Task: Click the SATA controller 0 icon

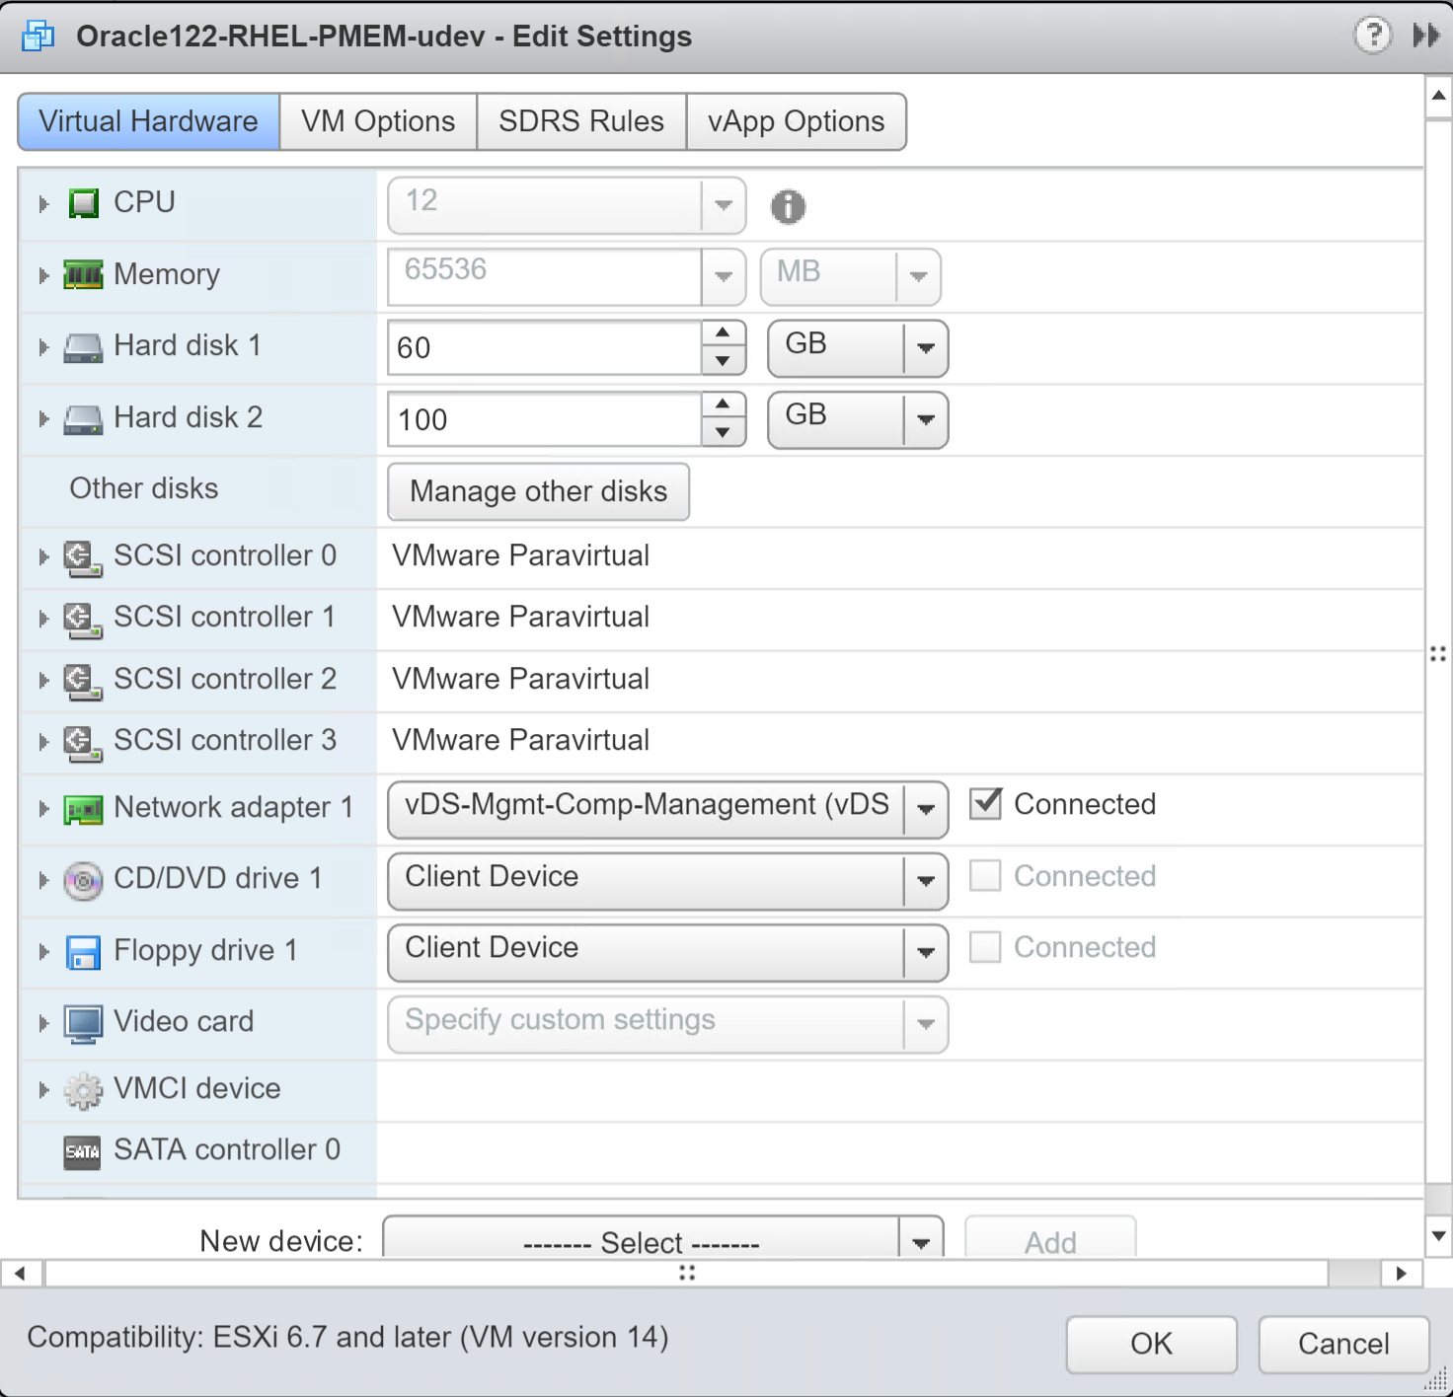Action: tap(83, 1151)
